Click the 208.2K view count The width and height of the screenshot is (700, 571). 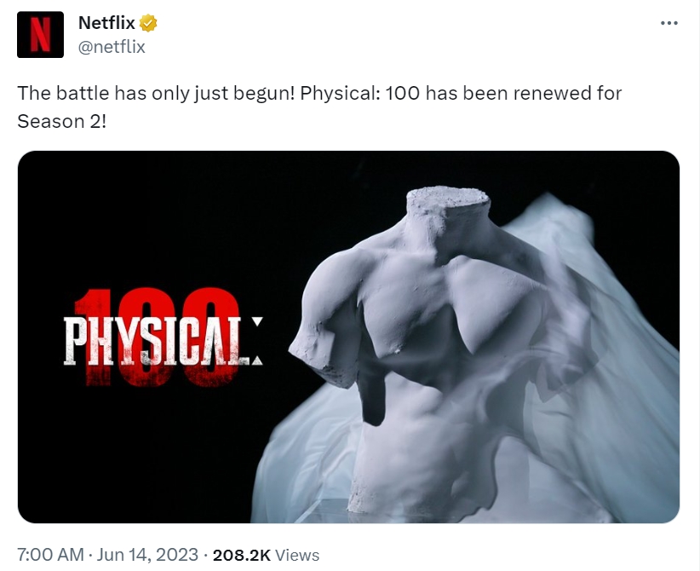tap(242, 556)
